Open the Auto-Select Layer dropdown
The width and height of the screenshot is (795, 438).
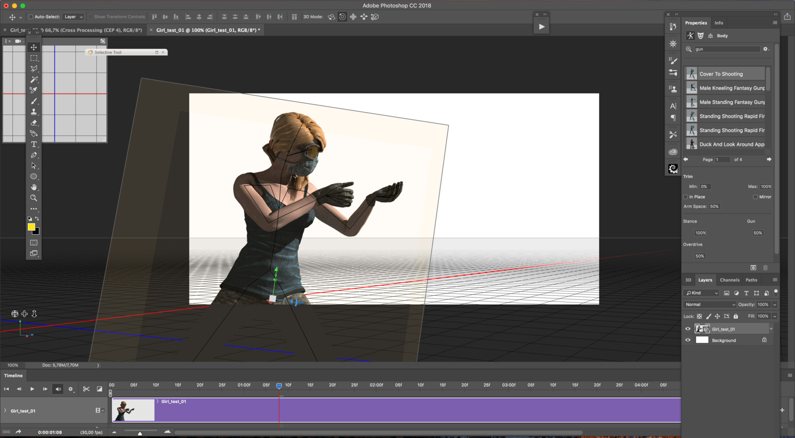point(74,17)
